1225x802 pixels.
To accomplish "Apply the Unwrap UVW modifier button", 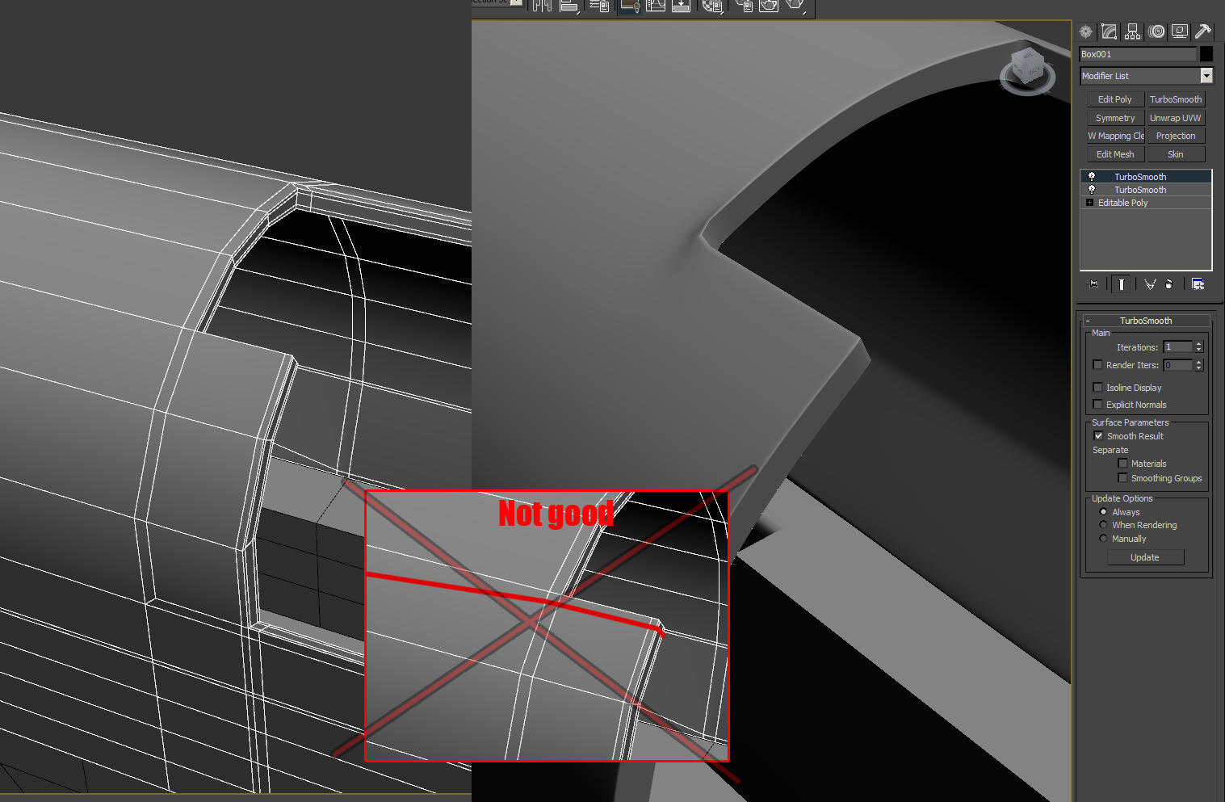I will pyautogui.click(x=1176, y=118).
